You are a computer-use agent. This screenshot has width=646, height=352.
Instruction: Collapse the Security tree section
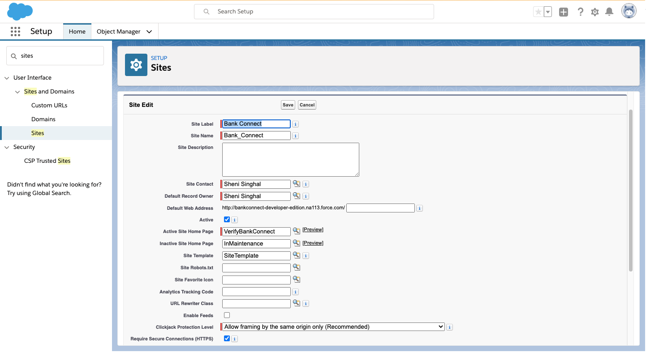[x=7, y=147]
